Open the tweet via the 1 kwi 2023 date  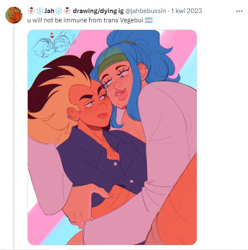[186, 11]
